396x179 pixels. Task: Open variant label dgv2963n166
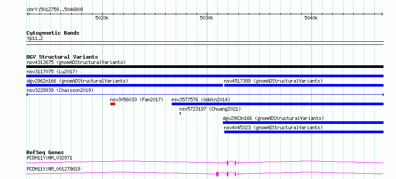(x=273, y=118)
